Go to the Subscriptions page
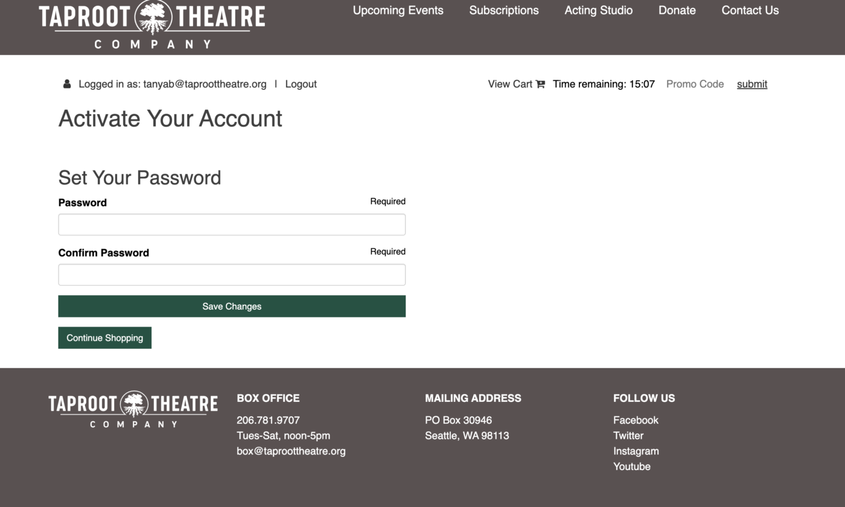This screenshot has width=845, height=507. click(504, 10)
